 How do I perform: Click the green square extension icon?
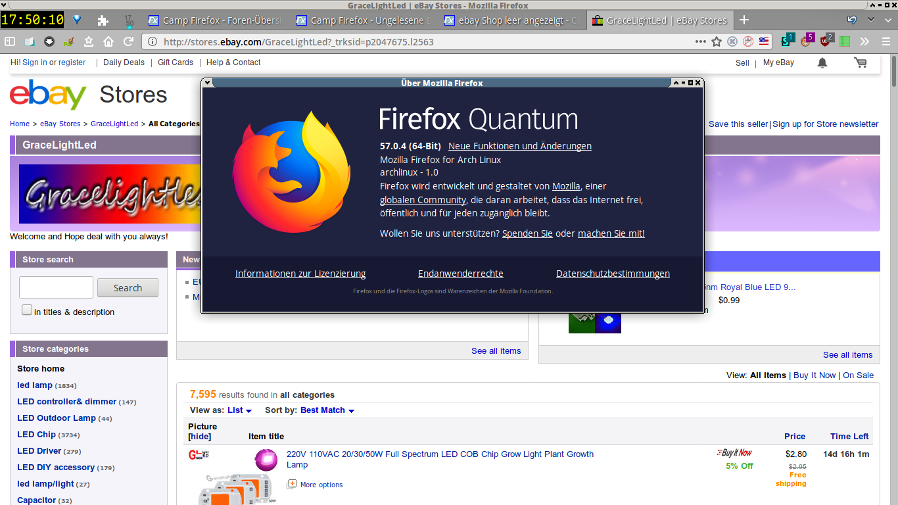click(845, 41)
